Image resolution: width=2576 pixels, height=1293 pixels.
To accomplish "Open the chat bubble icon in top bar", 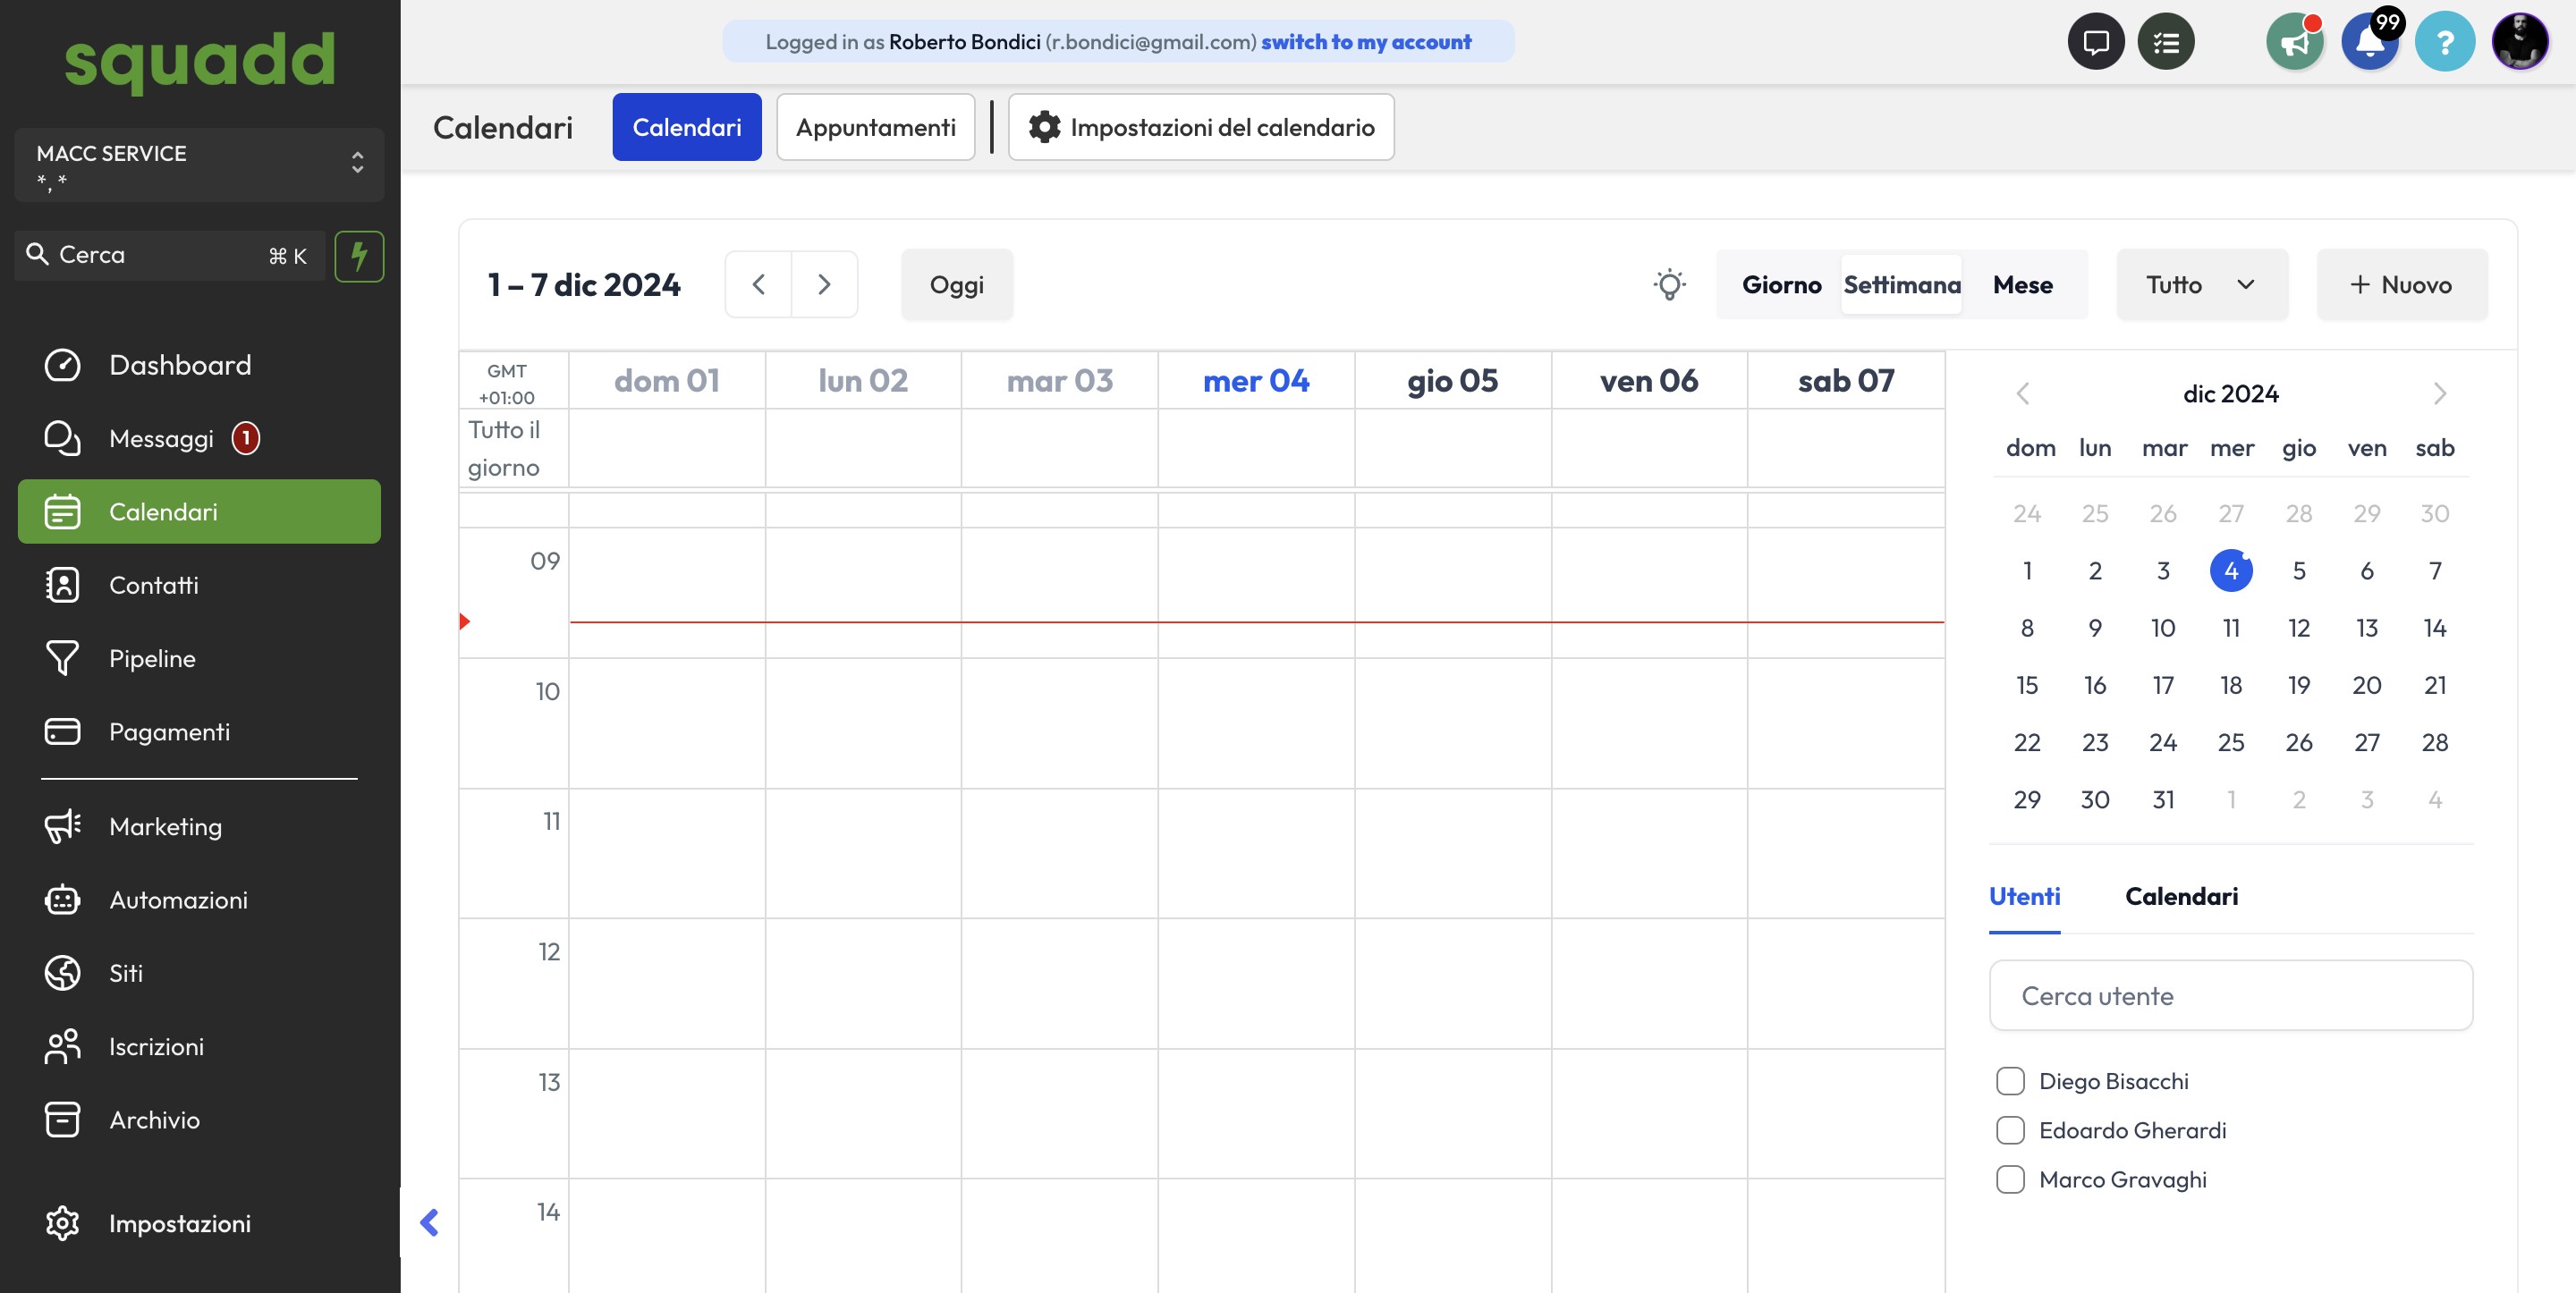I will pyautogui.click(x=2095, y=42).
